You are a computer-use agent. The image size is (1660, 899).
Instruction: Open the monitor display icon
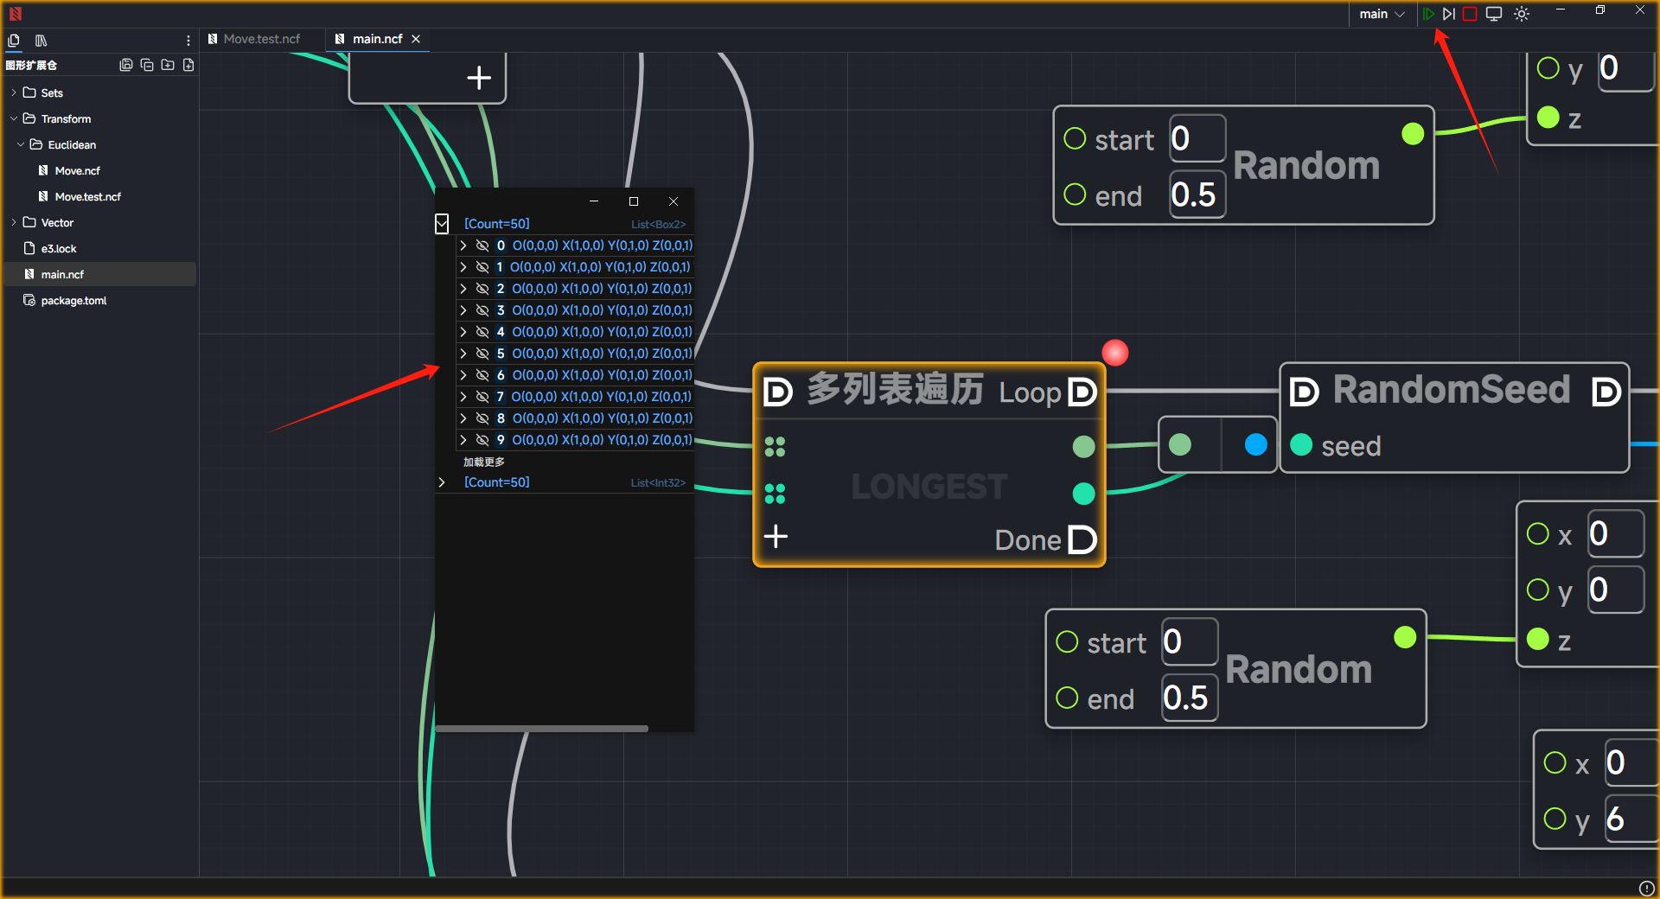tap(1494, 14)
